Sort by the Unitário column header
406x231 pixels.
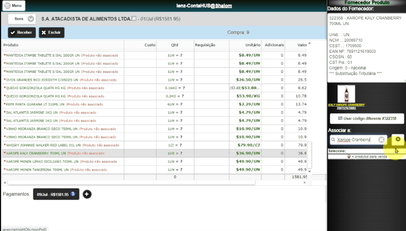coord(245,45)
